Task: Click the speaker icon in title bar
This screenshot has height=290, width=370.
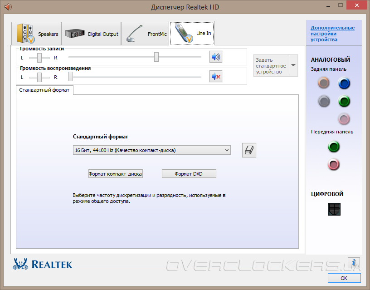Action: pos(8,7)
